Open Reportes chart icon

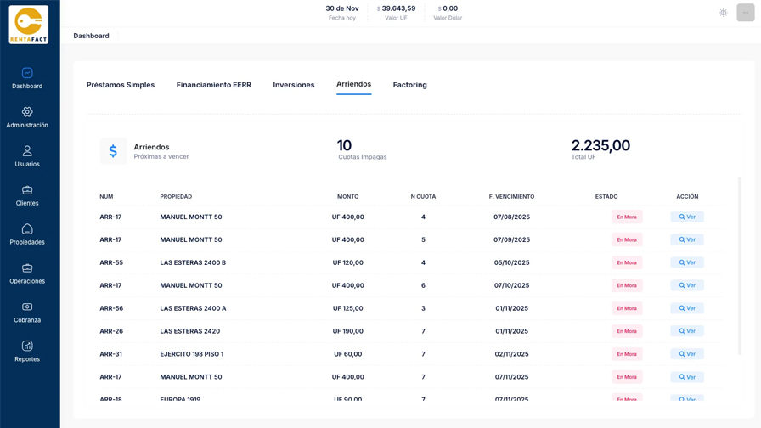27,346
